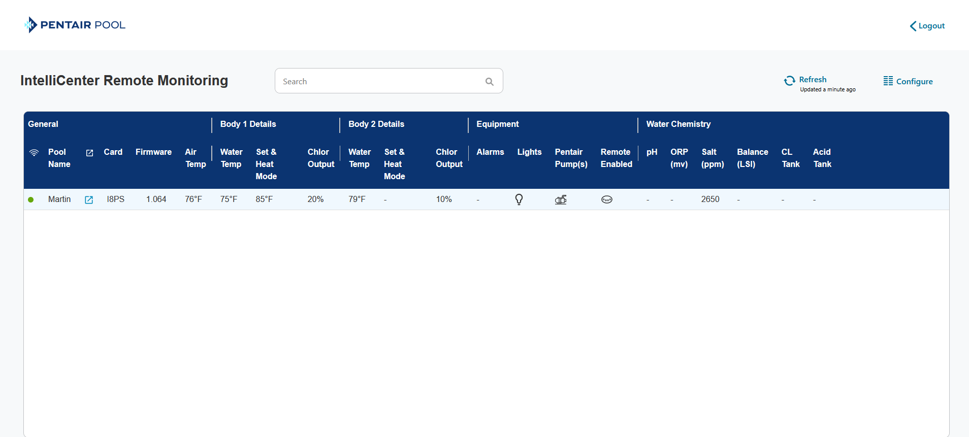Click the remote enabled icon for Martin
This screenshot has width=969, height=437.
coord(606,200)
